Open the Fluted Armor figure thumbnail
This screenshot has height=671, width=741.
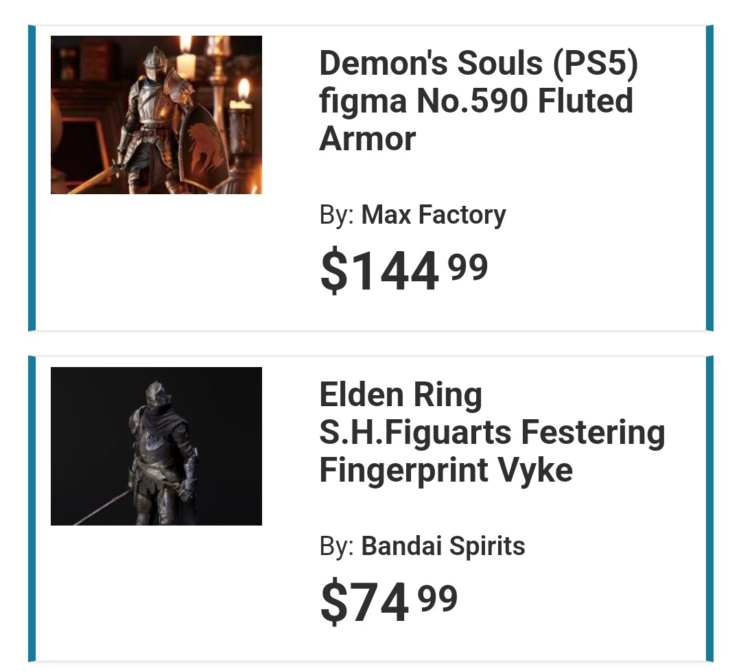[156, 115]
